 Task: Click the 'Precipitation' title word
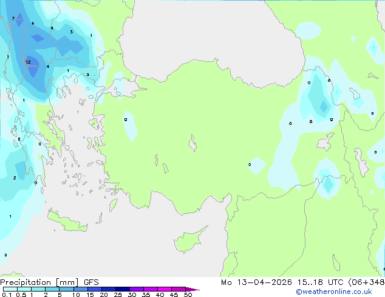point(26,282)
